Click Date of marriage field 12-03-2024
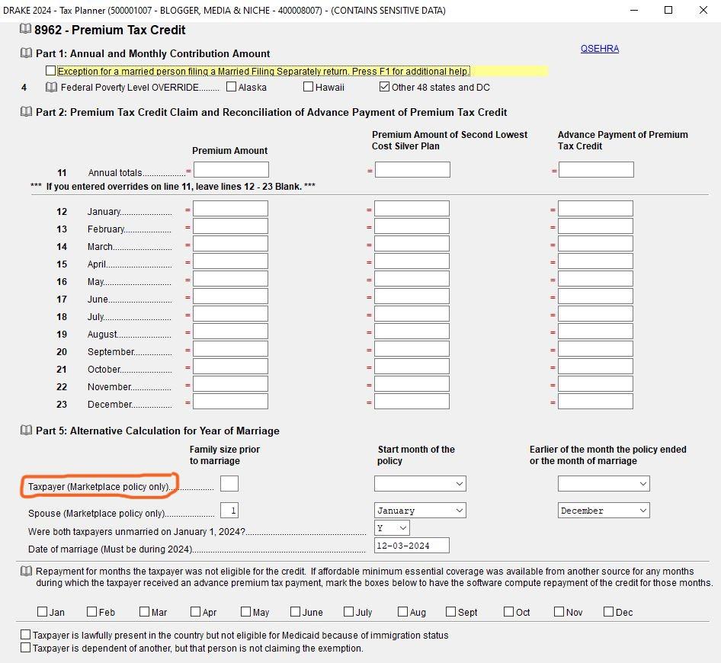The image size is (721, 663). click(412, 546)
